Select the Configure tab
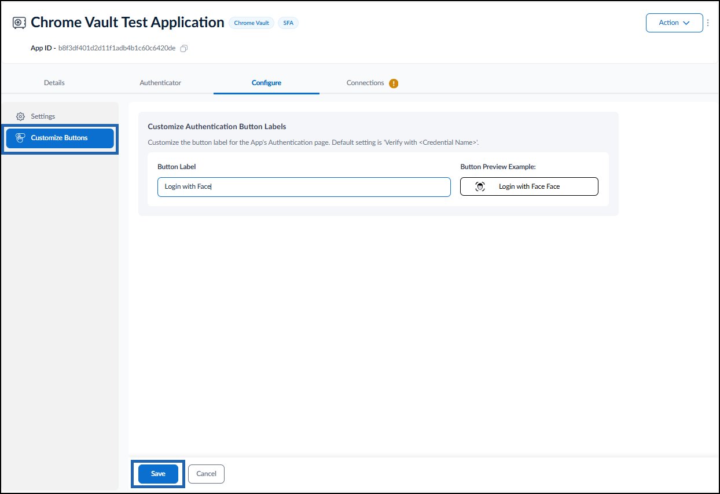The image size is (720, 494). pyautogui.click(x=266, y=83)
